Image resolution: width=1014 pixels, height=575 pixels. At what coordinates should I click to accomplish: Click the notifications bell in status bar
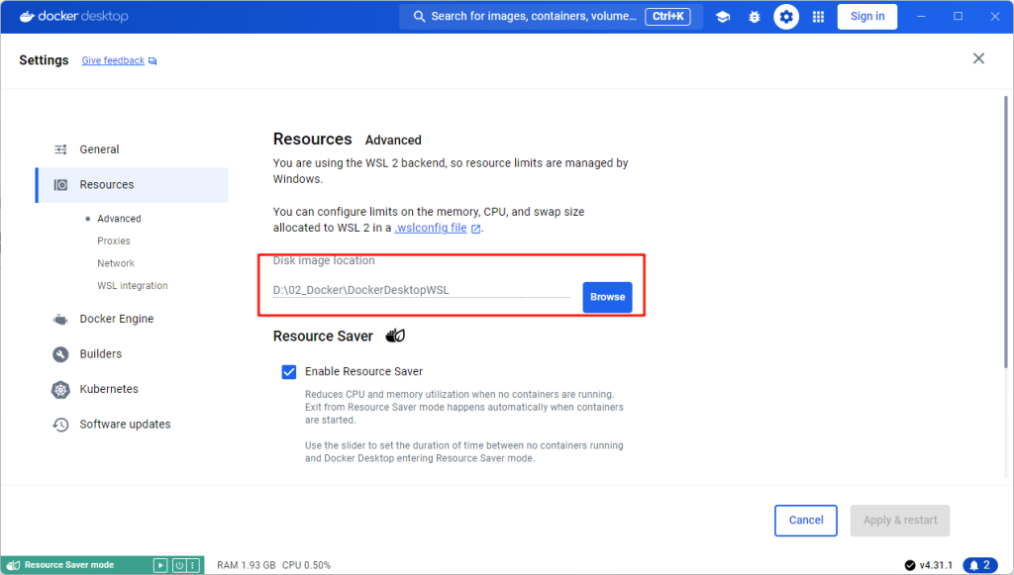click(x=979, y=565)
